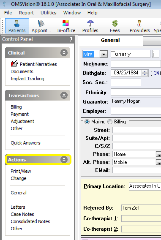Image resolution: width=161 pixels, height=240 pixels.
Task: Click the EMail input field
Action: pyautogui.click(x=136, y=170)
